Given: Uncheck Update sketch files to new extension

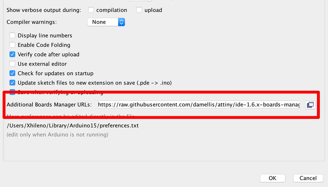Looking at the screenshot, I should click(12, 83).
